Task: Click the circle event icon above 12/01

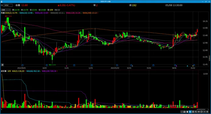Action: coord(92,65)
